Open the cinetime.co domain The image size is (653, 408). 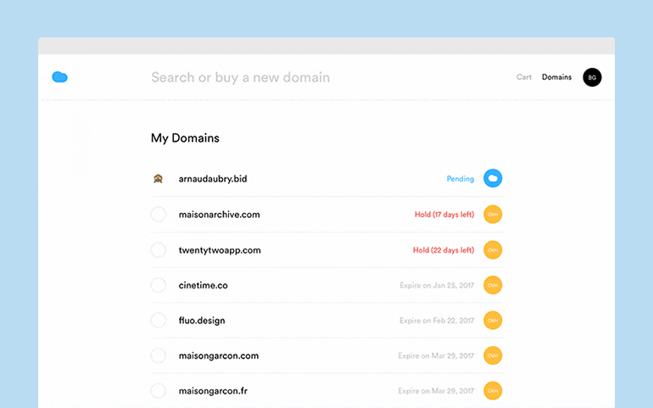tap(204, 286)
